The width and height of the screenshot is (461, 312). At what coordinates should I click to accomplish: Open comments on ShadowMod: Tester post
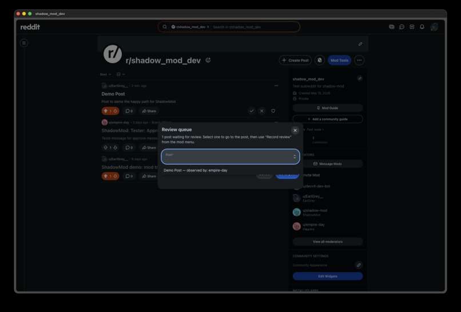pyautogui.click(x=129, y=147)
